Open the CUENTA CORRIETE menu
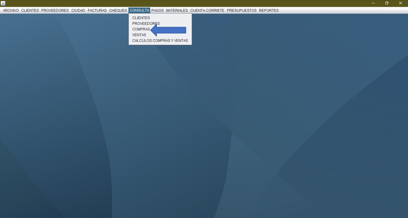The height and width of the screenshot is (218, 408). (207, 10)
